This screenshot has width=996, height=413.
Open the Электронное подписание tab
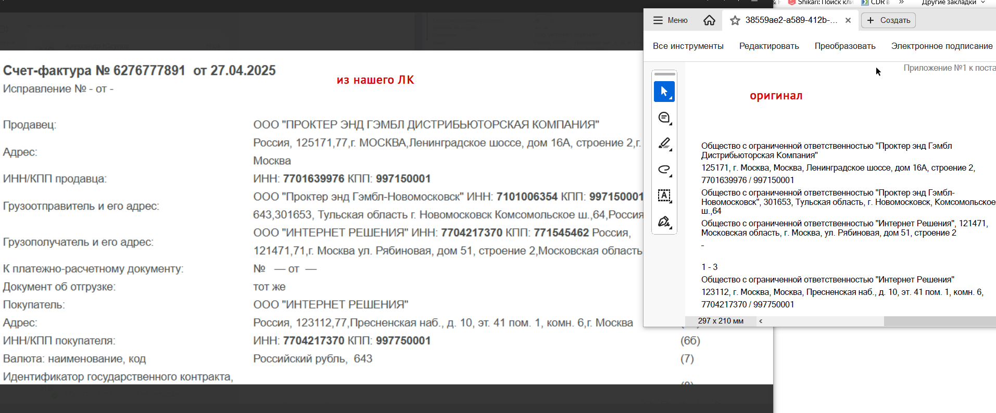942,46
